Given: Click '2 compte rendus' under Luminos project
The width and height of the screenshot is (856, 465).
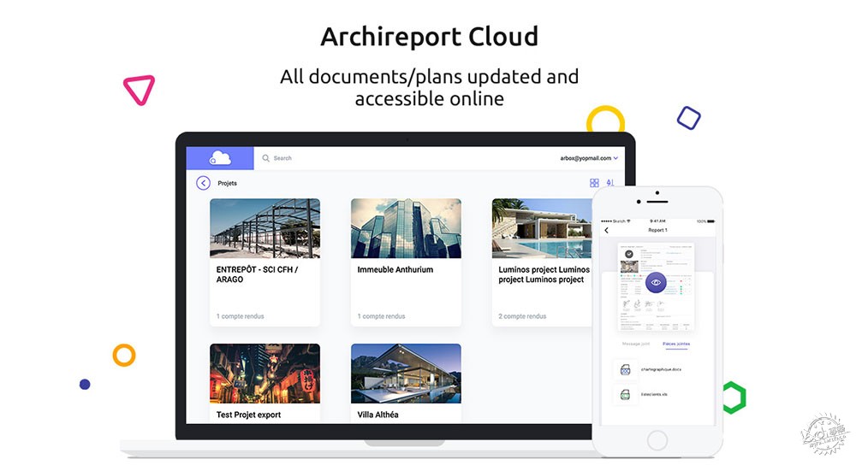Looking at the screenshot, I should [522, 316].
